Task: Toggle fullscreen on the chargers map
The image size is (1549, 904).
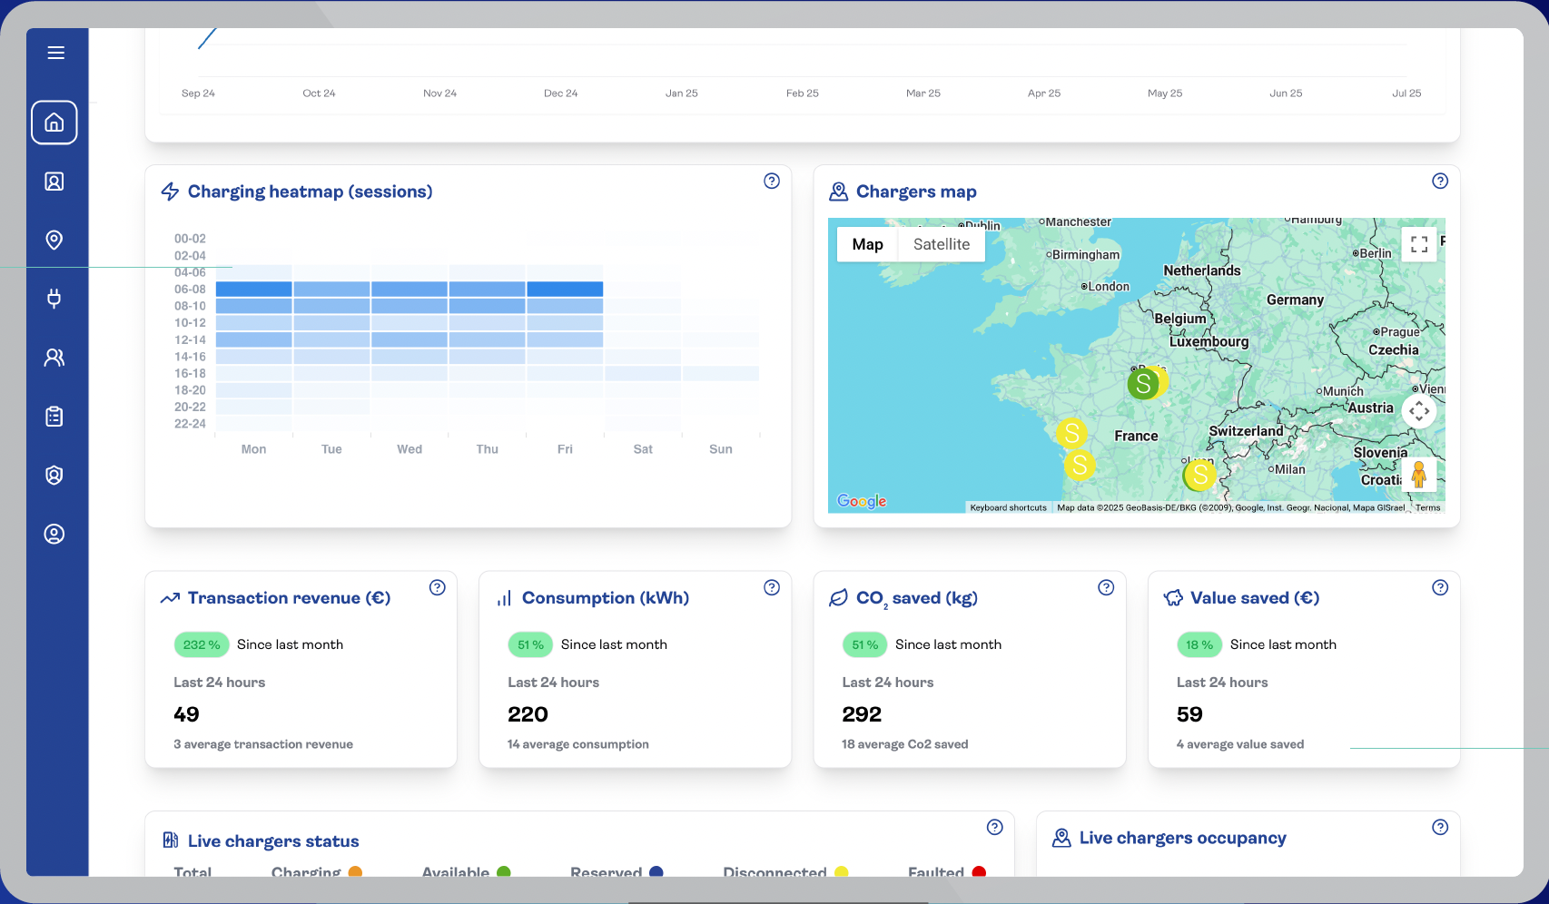Action: click(1419, 244)
